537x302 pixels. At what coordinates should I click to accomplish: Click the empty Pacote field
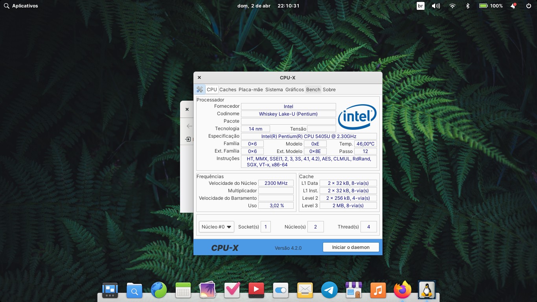click(289, 122)
